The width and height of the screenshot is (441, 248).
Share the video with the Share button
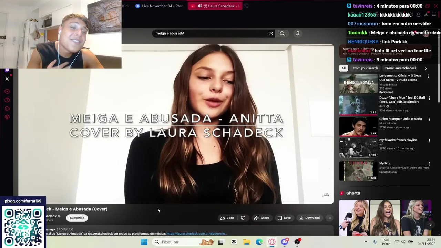[x=261, y=218]
